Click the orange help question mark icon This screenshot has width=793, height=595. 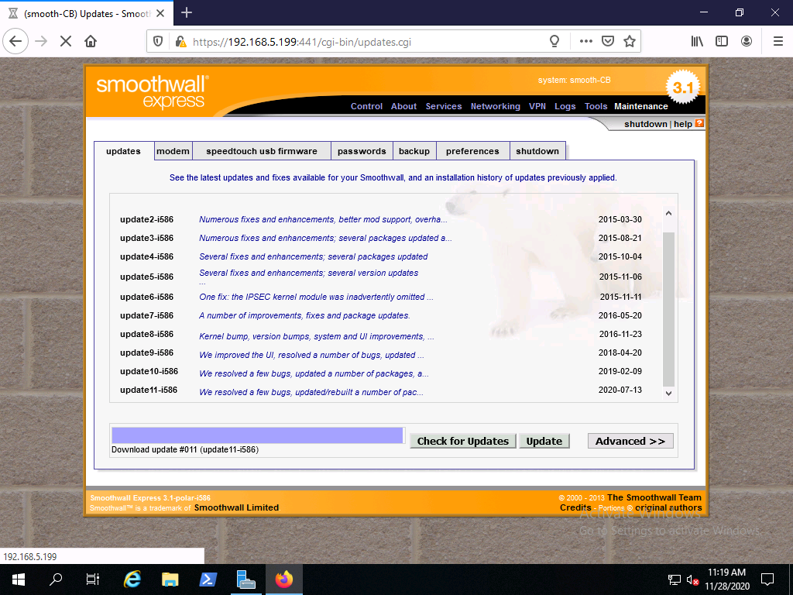pos(699,123)
